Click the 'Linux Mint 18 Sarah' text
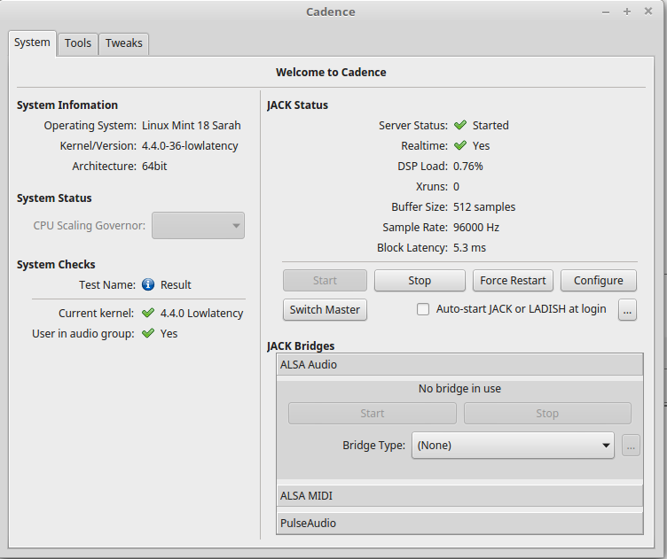667x559 pixels. click(x=191, y=125)
